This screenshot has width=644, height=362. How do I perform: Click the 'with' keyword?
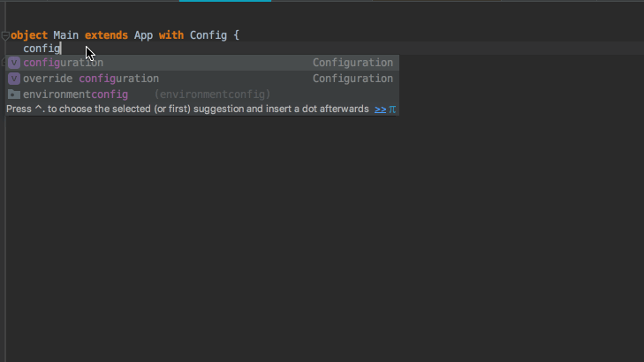tap(171, 35)
